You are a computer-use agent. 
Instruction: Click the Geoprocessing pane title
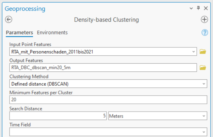pos(25,9)
